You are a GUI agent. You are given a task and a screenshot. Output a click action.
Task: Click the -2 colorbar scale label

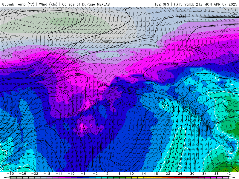[x=95, y=174]
